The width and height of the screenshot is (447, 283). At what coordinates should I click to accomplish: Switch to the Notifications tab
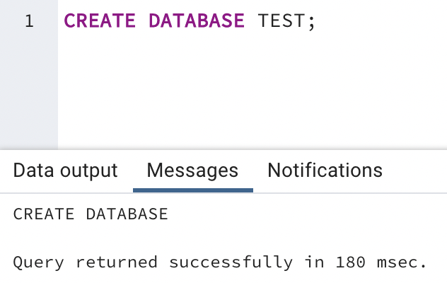pos(325,171)
